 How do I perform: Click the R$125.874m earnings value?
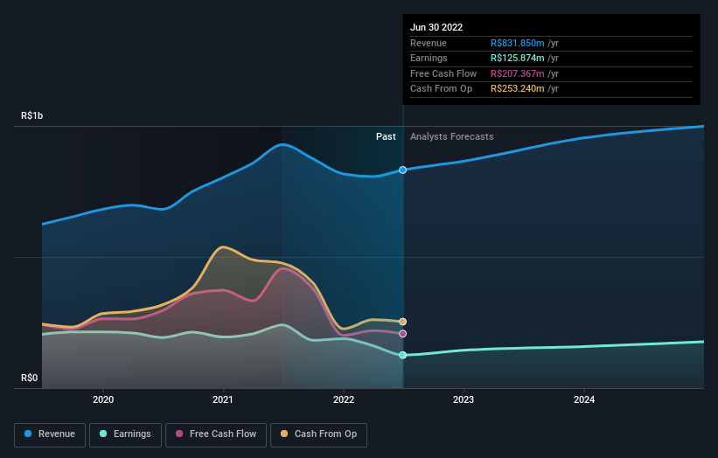click(518, 58)
